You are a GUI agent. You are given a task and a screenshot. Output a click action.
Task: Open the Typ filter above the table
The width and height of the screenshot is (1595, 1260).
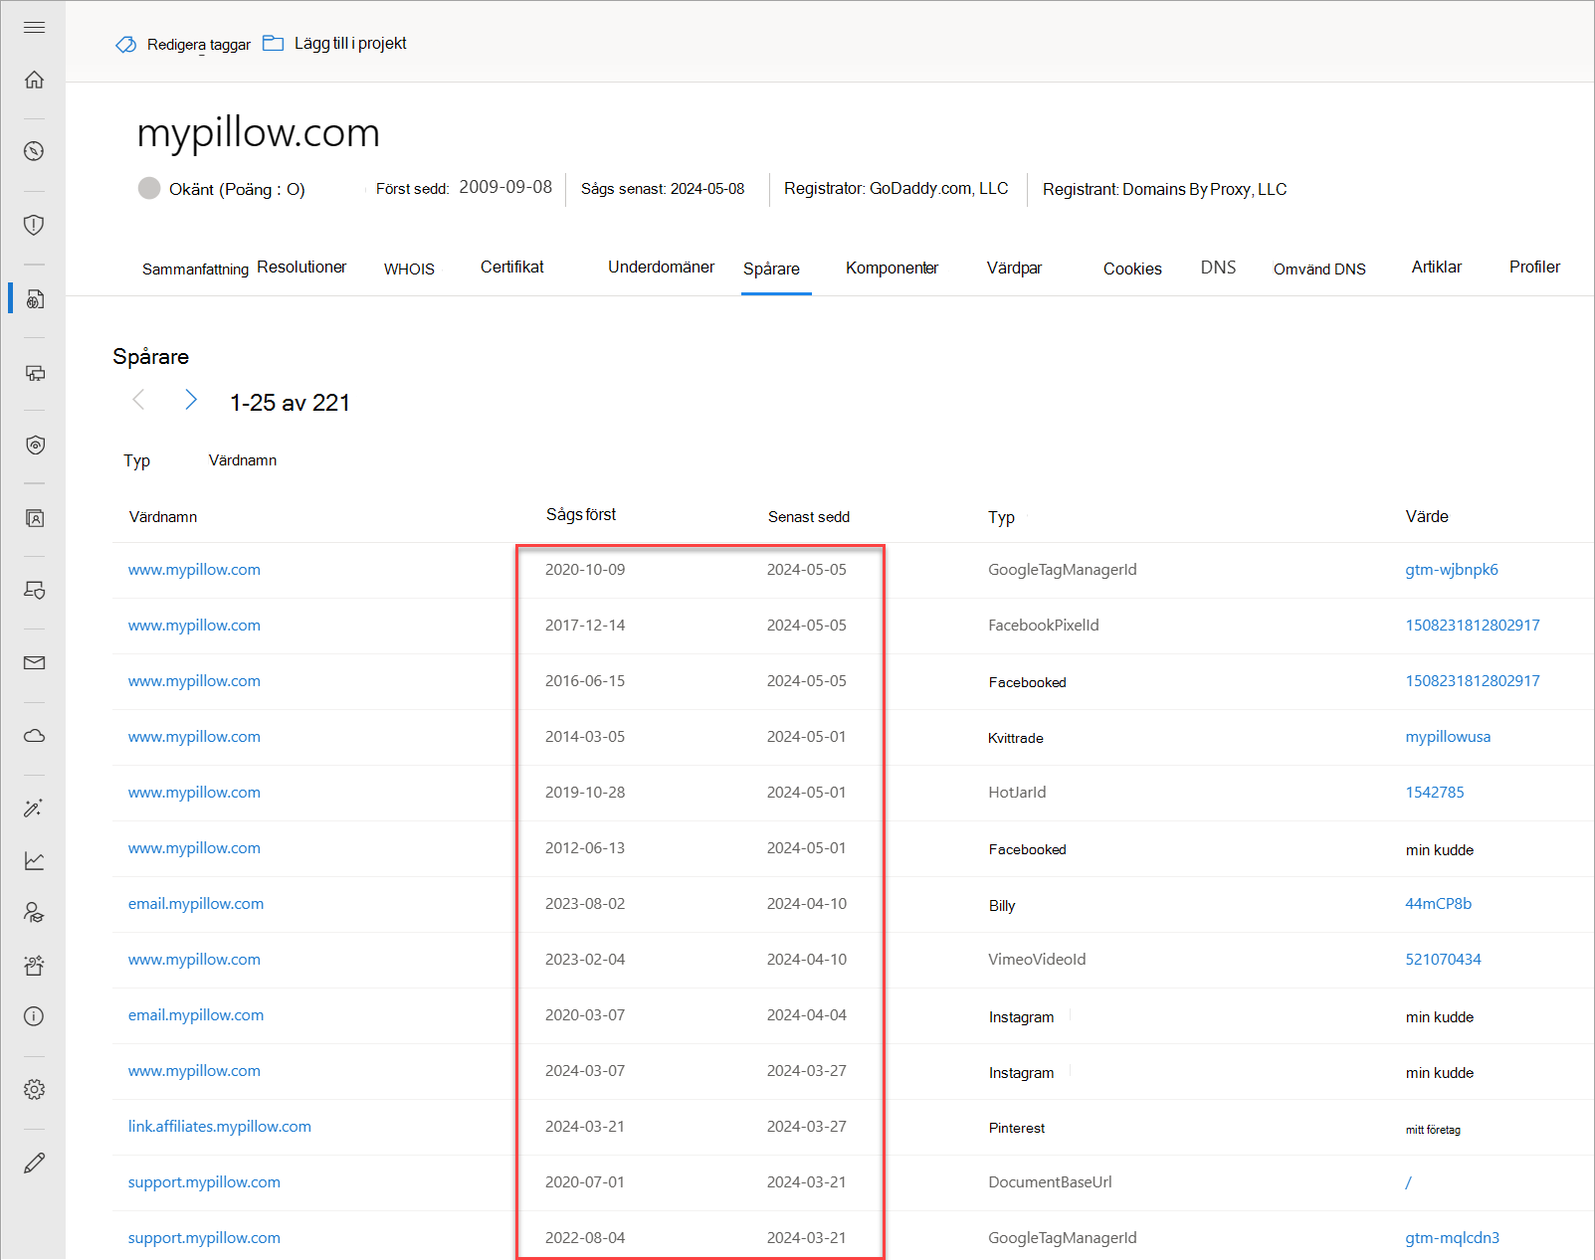(136, 460)
